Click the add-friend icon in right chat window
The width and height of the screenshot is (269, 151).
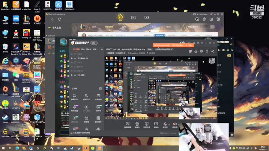pos(219,50)
